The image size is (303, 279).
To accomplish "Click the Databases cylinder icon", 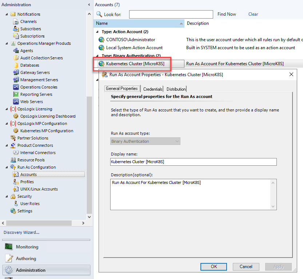I will (16, 65).
